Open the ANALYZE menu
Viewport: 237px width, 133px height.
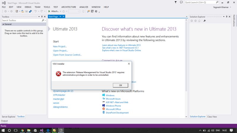point(84,7)
